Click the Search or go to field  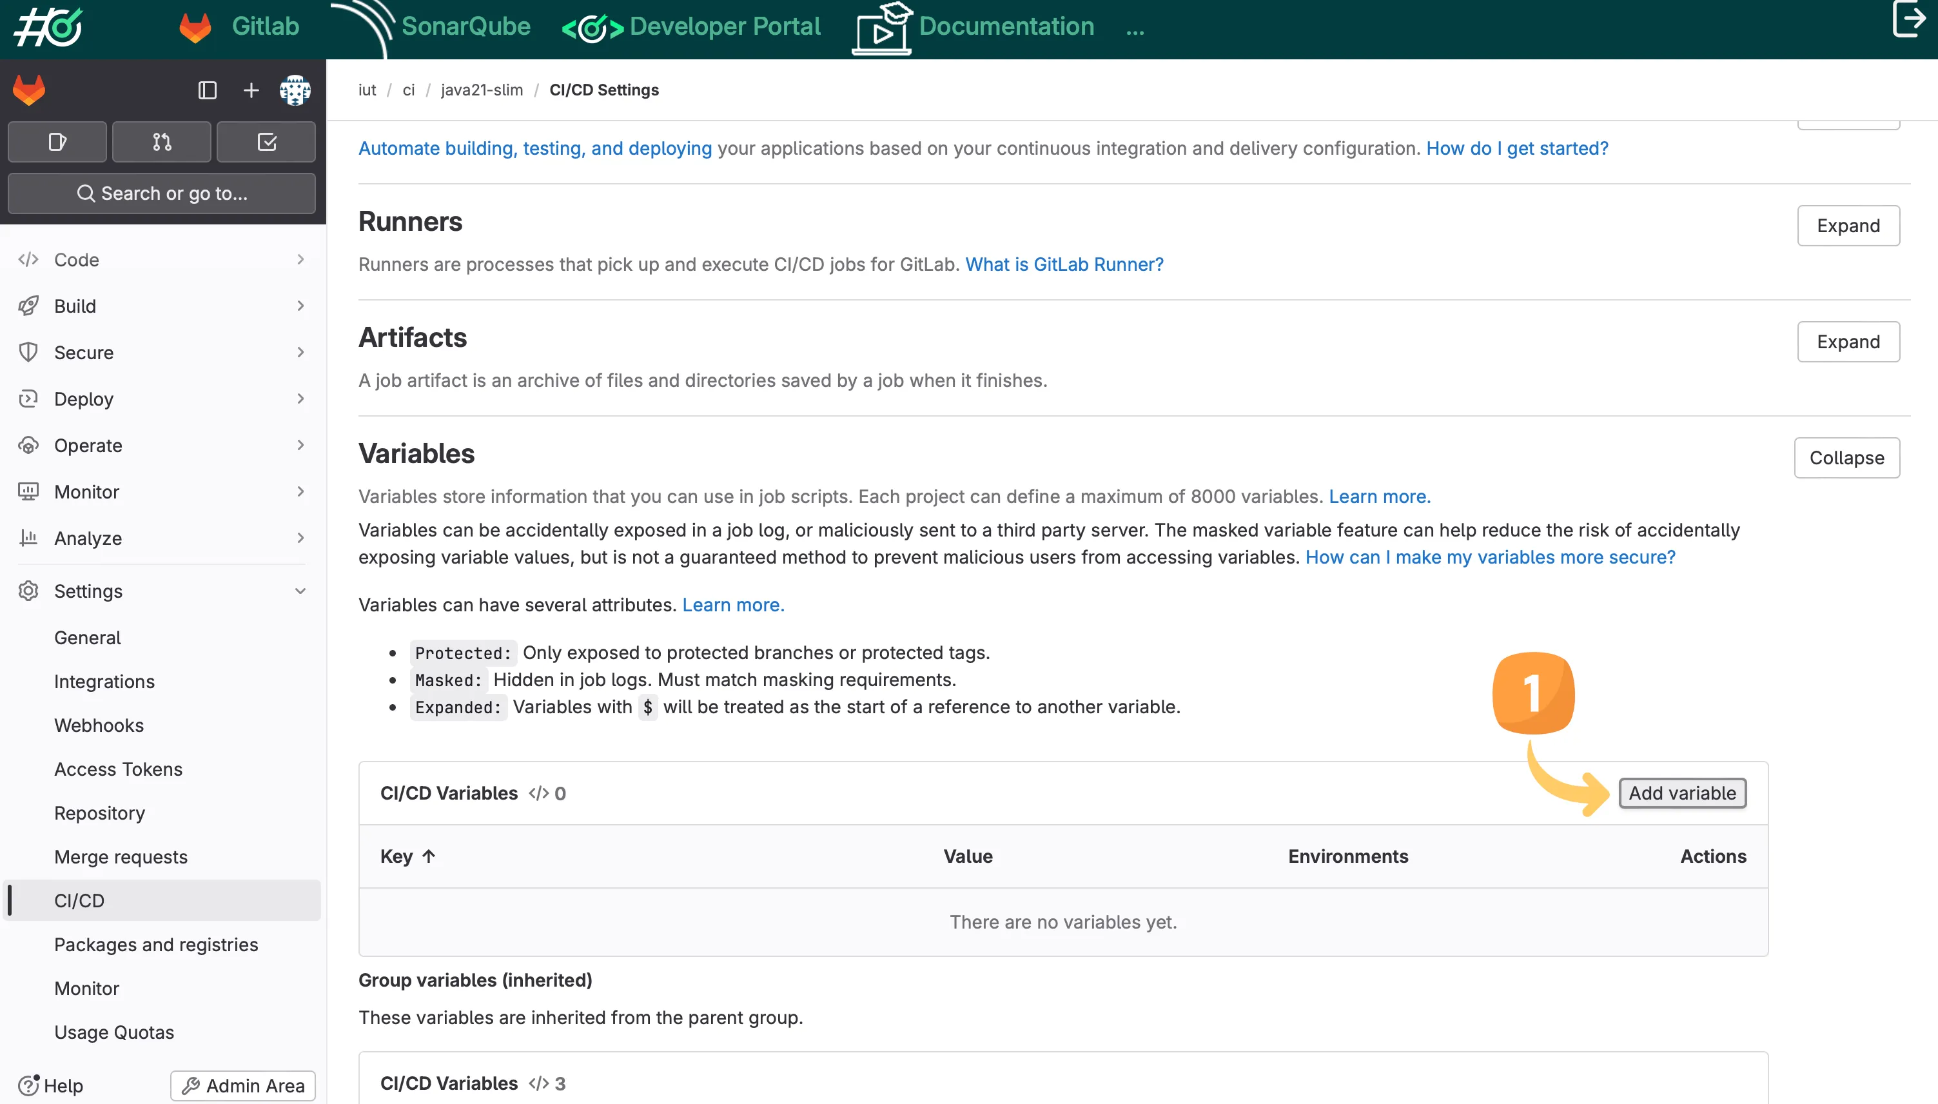(161, 193)
